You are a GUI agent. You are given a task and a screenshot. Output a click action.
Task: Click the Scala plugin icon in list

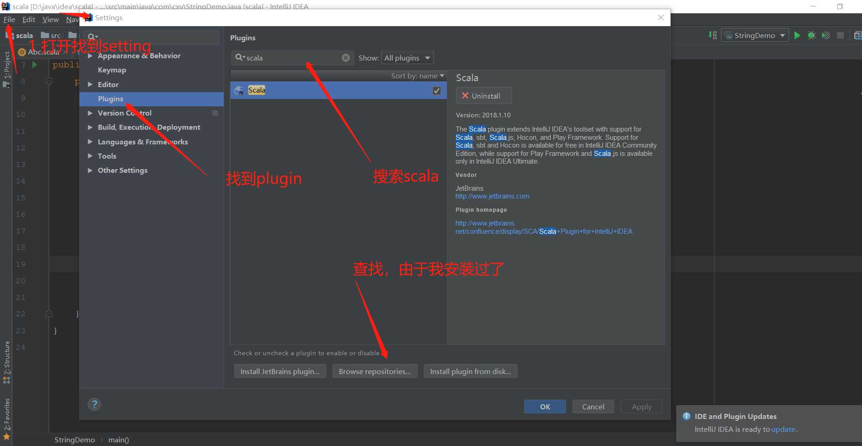(x=239, y=90)
